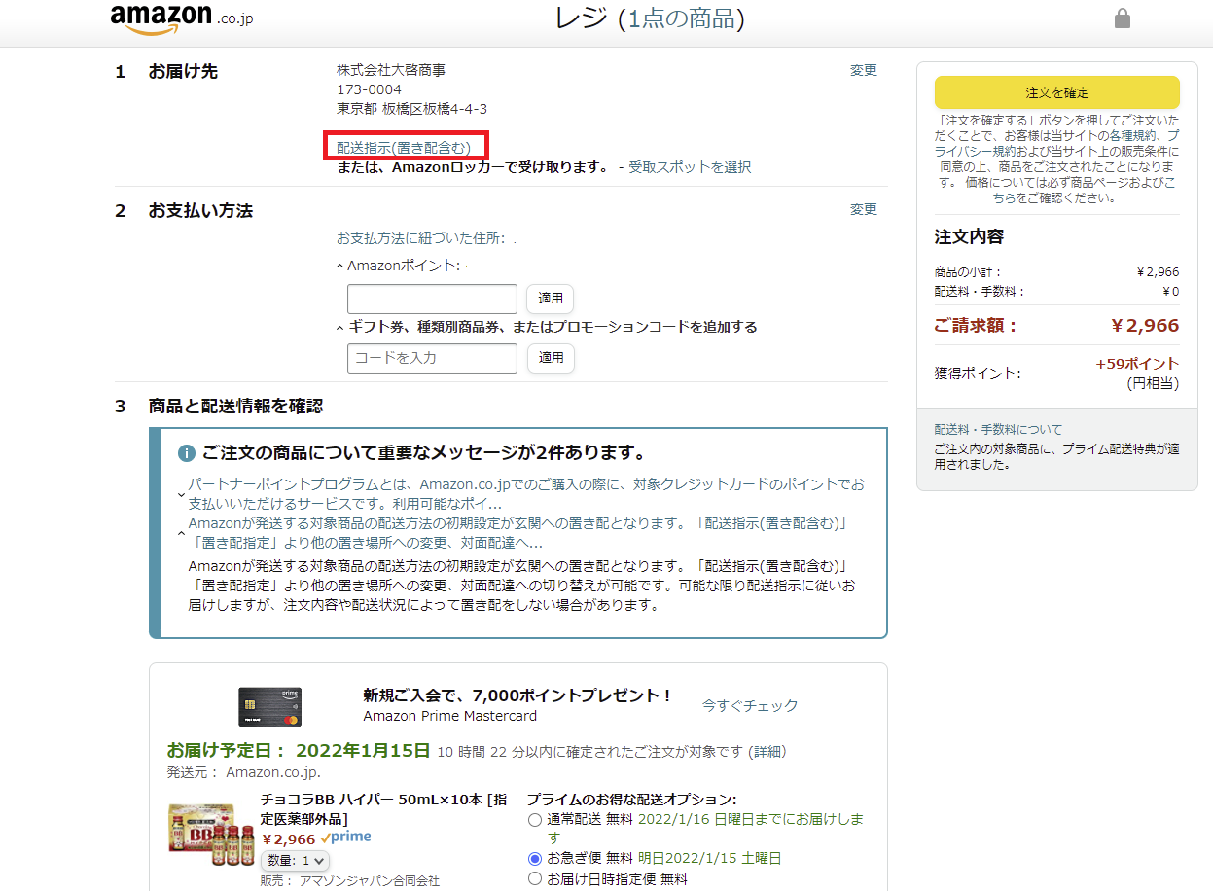Screen dimensions: 1213x891
Task: Click 変更 for お支払い方法
Action: (864, 209)
